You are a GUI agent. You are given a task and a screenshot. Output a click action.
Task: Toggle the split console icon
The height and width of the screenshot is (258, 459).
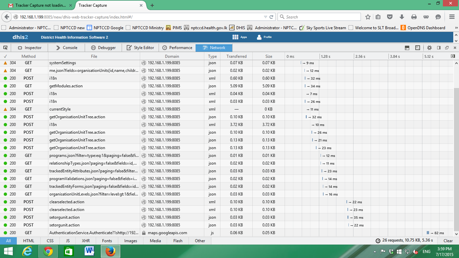407,48
